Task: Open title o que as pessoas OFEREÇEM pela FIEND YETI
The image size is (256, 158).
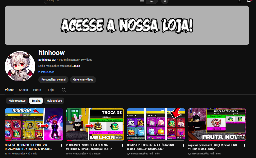Action: (x=212, y=147)
